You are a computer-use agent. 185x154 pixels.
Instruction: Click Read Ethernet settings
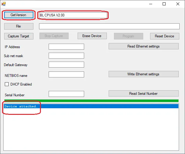pos(144,46)
